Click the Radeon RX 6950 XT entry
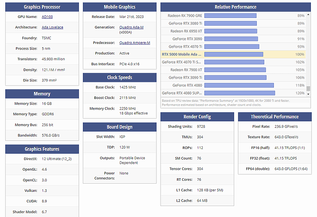Viewport: 317px width, 217px height. (x=233, y=31)
